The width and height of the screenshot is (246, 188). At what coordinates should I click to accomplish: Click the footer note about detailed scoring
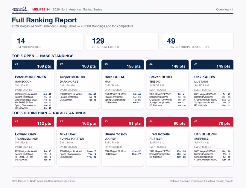click(202, 181)
